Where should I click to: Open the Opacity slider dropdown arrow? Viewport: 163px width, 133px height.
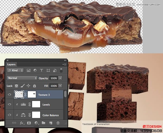click(60, 78)
